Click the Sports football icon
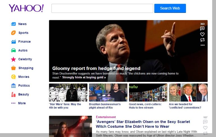Viewport: 216px width, 137px height. coord(13,33)
